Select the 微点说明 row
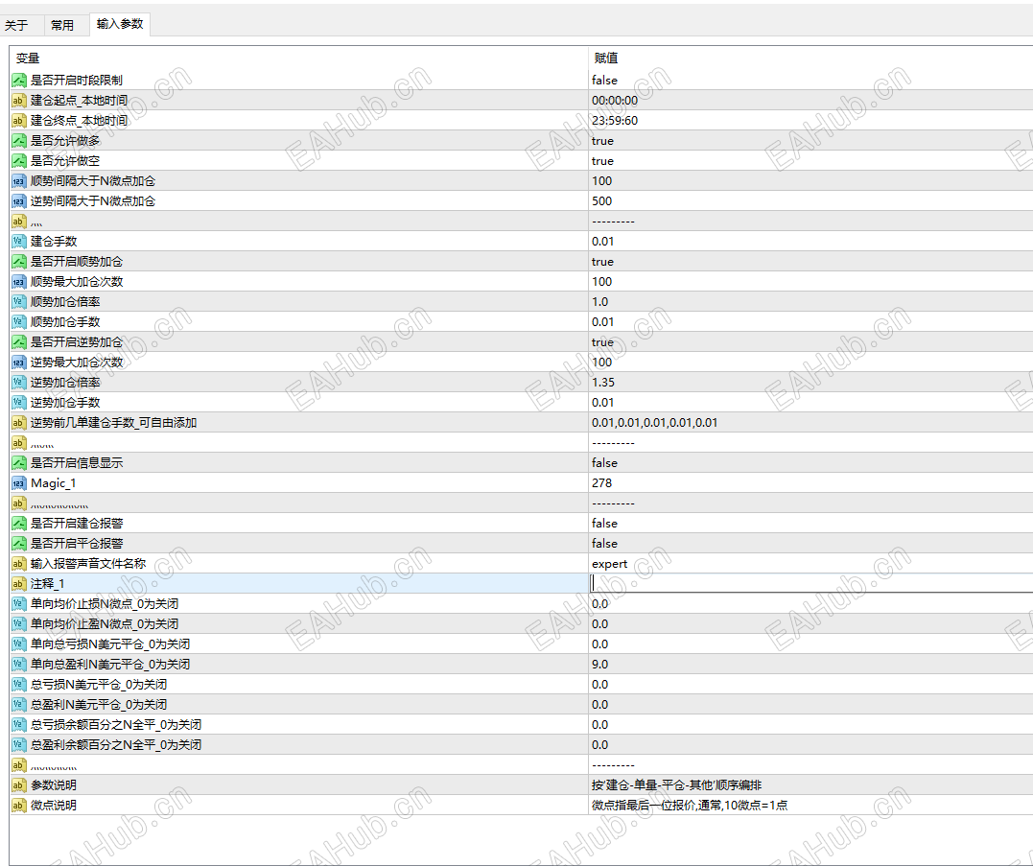This screenshot has width=1033, height=866. (521, 806)
